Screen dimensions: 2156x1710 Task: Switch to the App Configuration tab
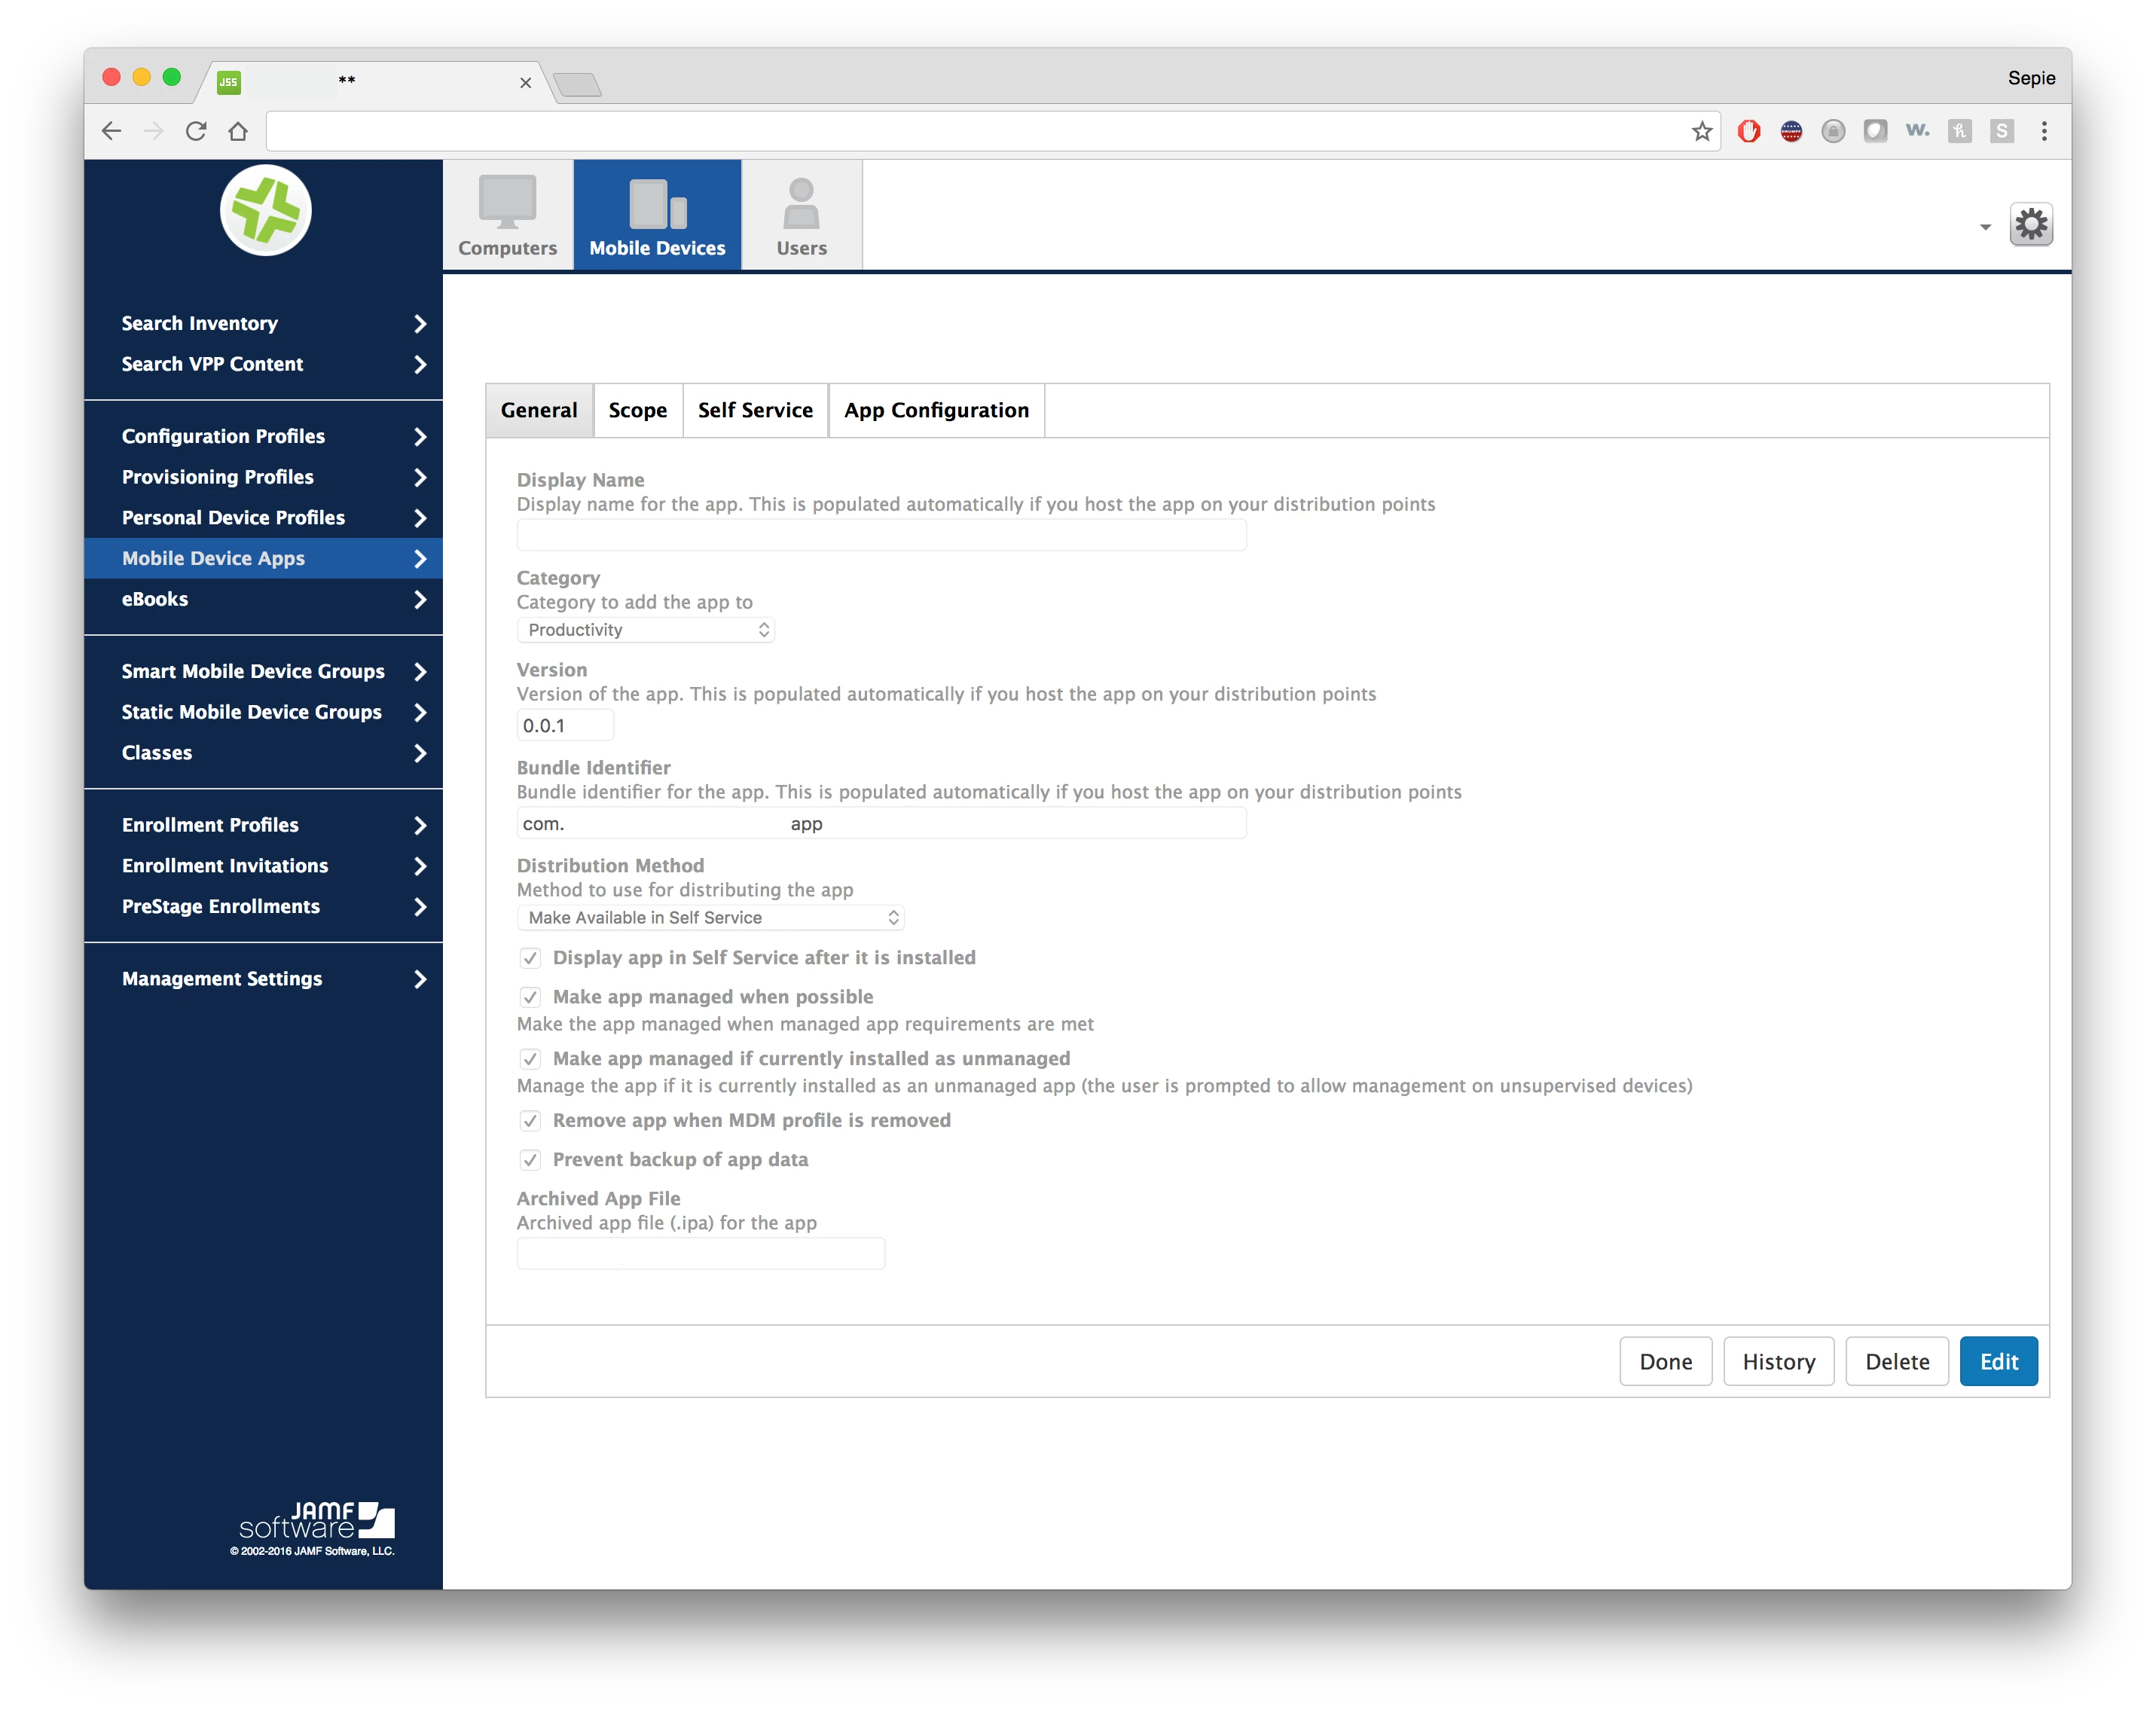[x=936, y=410]
